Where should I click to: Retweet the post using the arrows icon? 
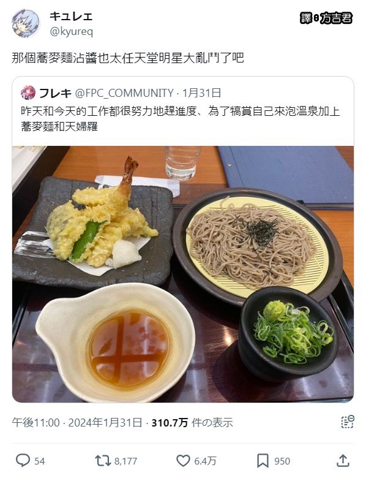[x=103, y=461]
